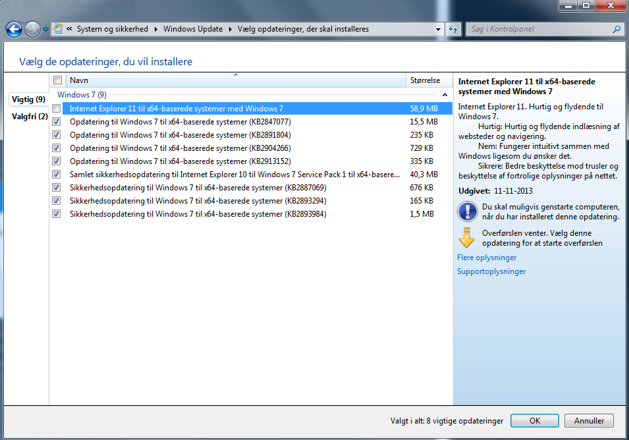Open dropdown arrow after System og sikkerhed
Image resolution: width=629 pixels, height=440 pixels.
155,29
